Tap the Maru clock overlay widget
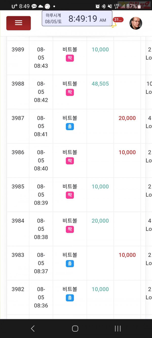This screenshot has width=152, height=338. 77,19
